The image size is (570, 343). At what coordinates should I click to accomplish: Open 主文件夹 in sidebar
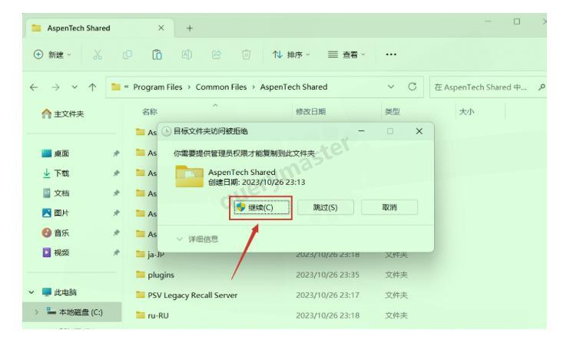click(62, 114)
